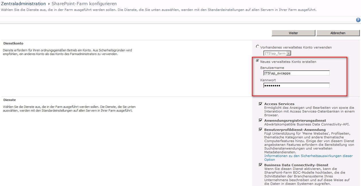Click the Abbrechen button
Image resolution: width=361 pixels, height=186 pixels.
click(338, 33)
